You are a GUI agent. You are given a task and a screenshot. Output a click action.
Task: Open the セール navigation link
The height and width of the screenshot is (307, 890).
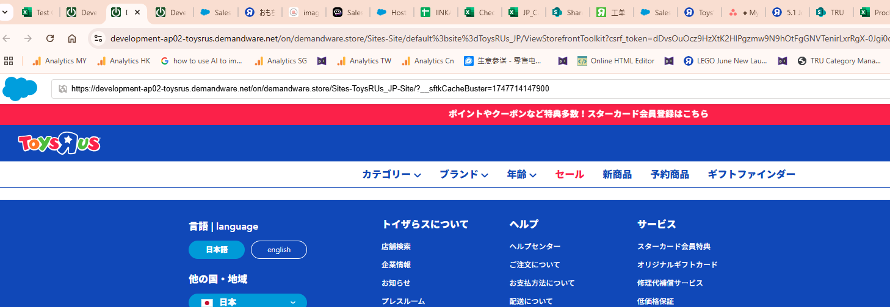click(570, 174)
